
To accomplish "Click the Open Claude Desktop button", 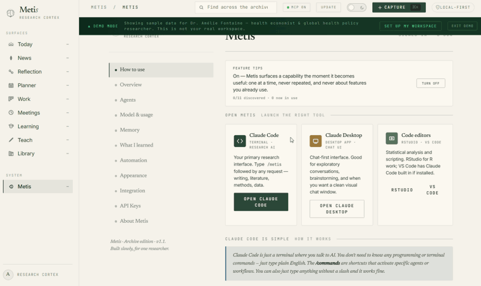I will (337, 209).
